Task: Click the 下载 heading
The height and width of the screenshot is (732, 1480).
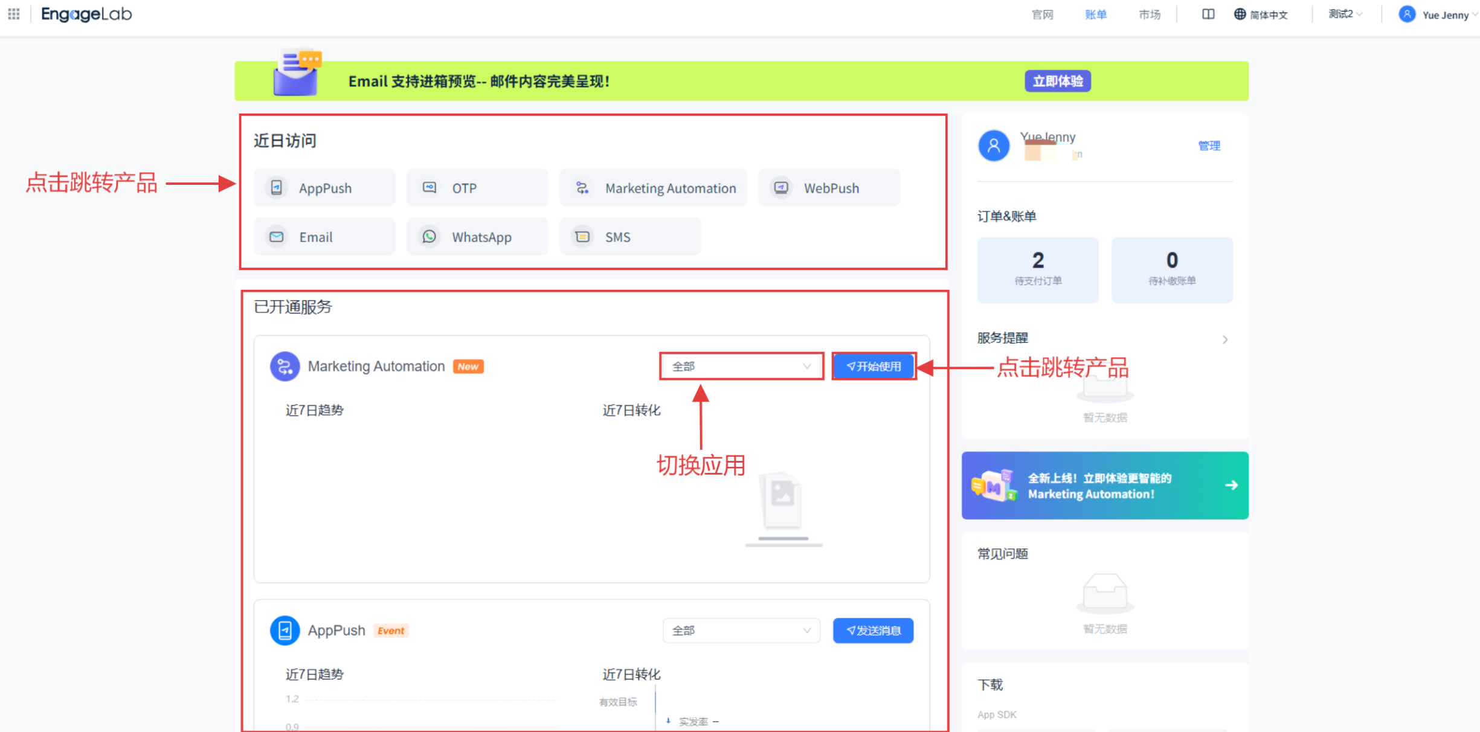Action: tap(990, 684)
